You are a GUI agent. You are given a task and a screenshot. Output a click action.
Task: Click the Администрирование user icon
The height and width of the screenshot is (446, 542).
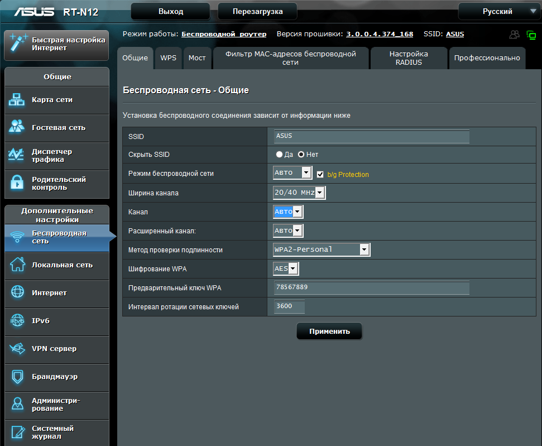(17, 404)
